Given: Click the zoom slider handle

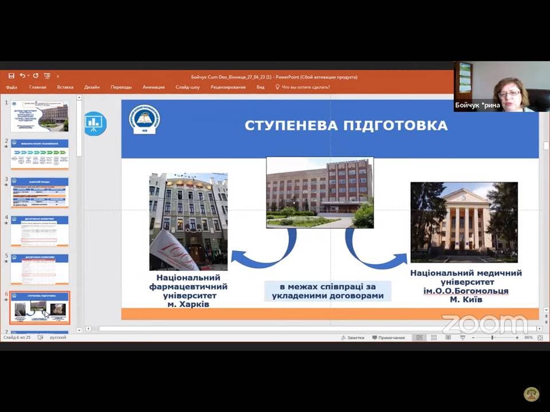Looking at the screenshot, I should 493,338.
